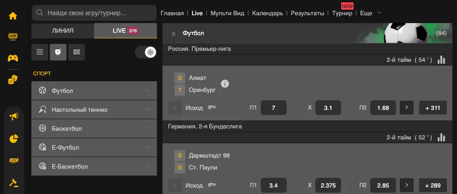Click info icon next to Ахмат–Оренбург
The height and width of the screenshot is (194, 457).
click(x=225, y=84)
